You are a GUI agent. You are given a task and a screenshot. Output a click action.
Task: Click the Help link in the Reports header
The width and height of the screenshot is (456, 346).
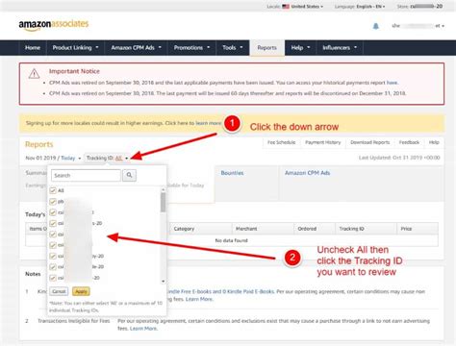click(434, 142)
